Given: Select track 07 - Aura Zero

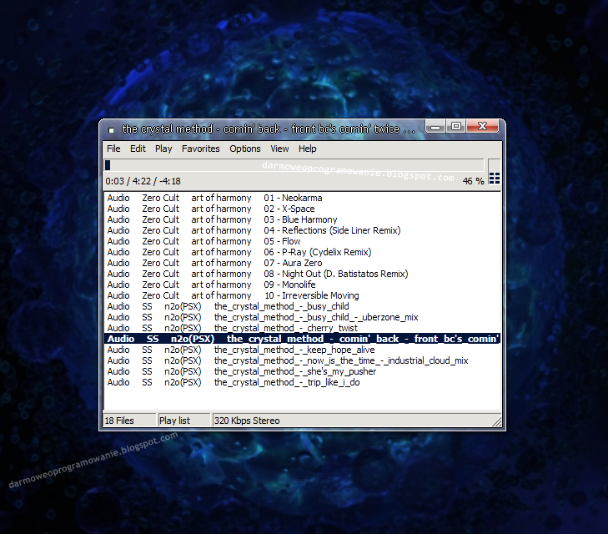Looking at the screenshot, I should click(303, 263).
